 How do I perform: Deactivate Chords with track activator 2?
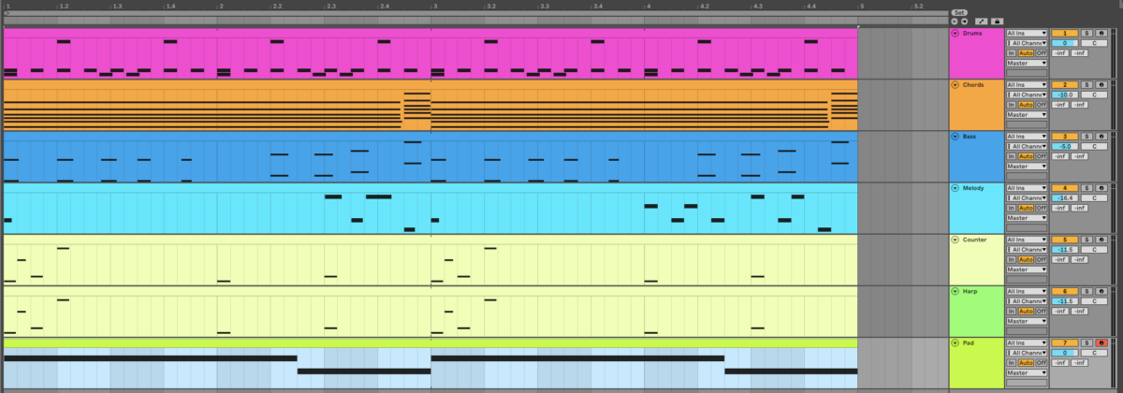[x=1065, y=84]
